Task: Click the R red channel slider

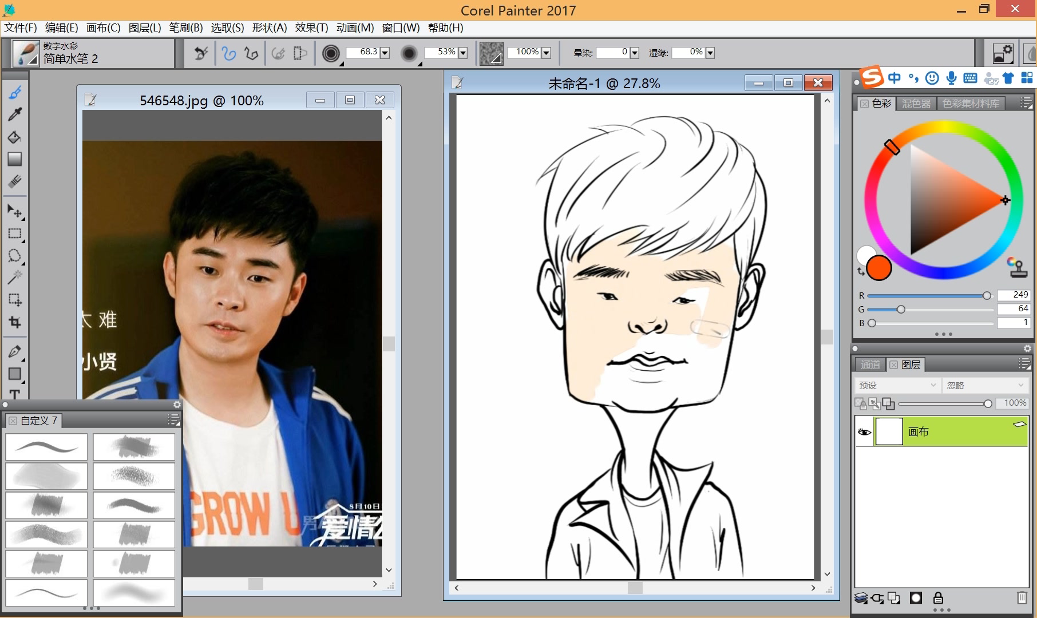Action: click(x=930, y=296)
